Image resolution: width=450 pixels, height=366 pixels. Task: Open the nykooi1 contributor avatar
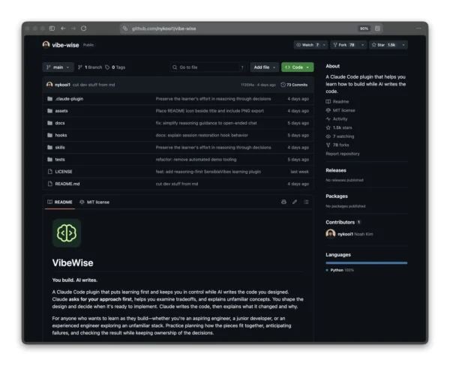click(331, 234)
